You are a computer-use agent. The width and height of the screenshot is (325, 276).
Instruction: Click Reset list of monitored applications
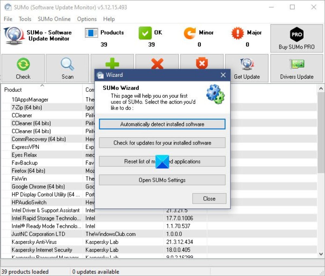[162, 161]
